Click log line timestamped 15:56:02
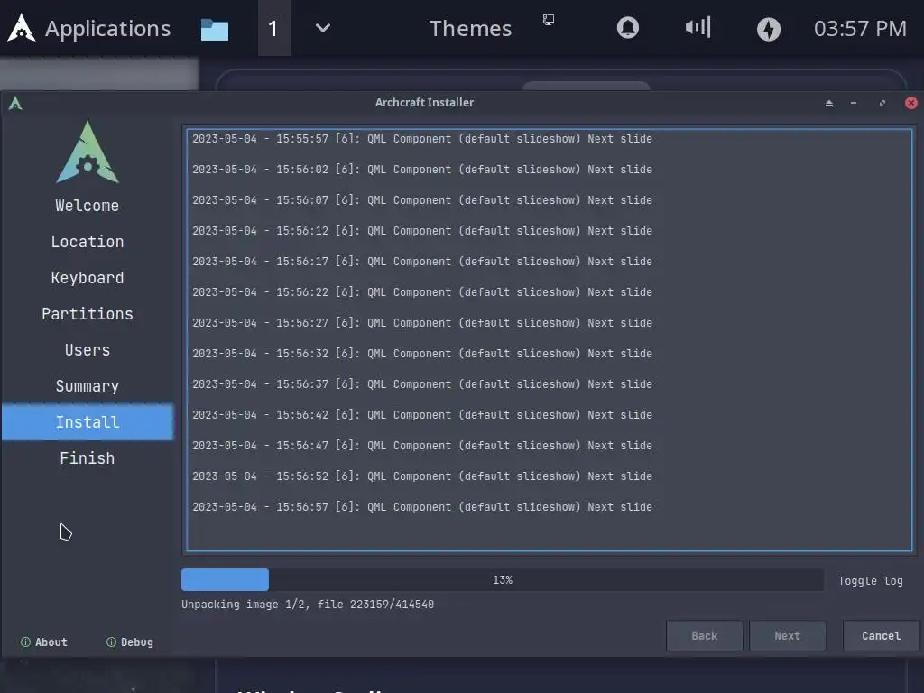924x693 pixels. (422, 170)
